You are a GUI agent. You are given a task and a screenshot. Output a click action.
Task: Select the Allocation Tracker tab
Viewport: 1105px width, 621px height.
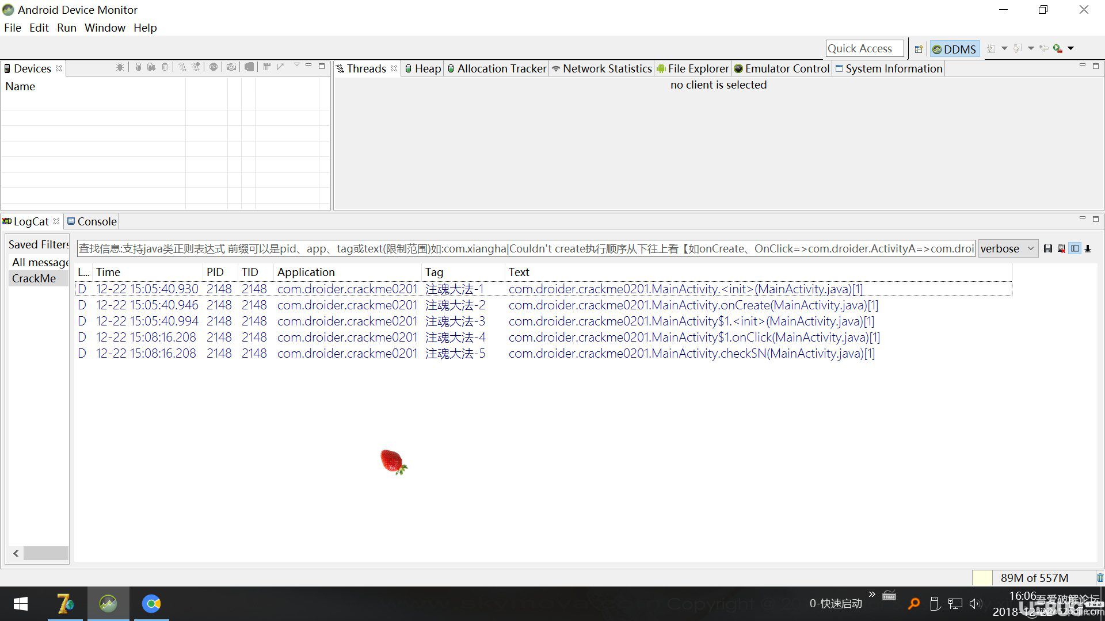[x=501, y=68]
